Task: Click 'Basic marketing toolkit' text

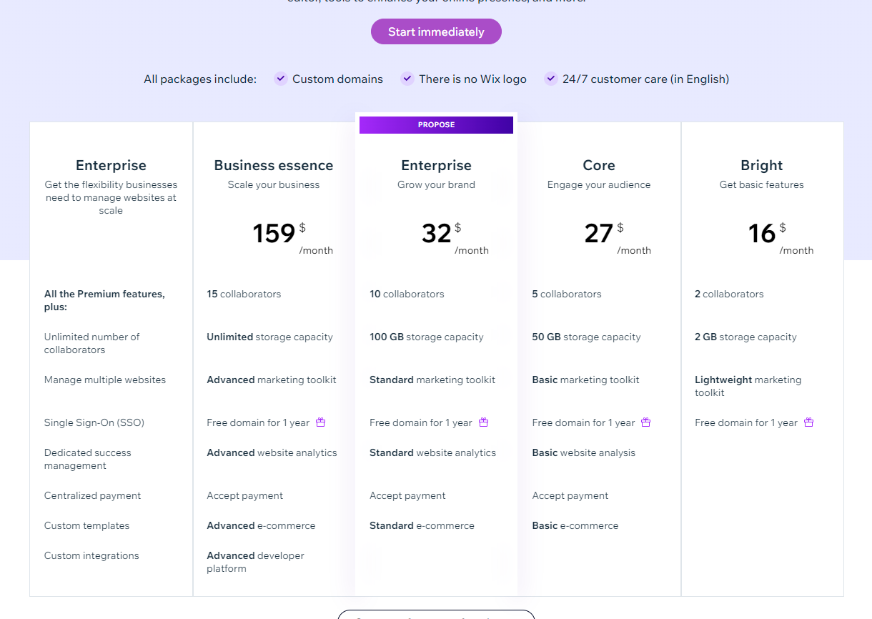Action: [x=586, y=380]
